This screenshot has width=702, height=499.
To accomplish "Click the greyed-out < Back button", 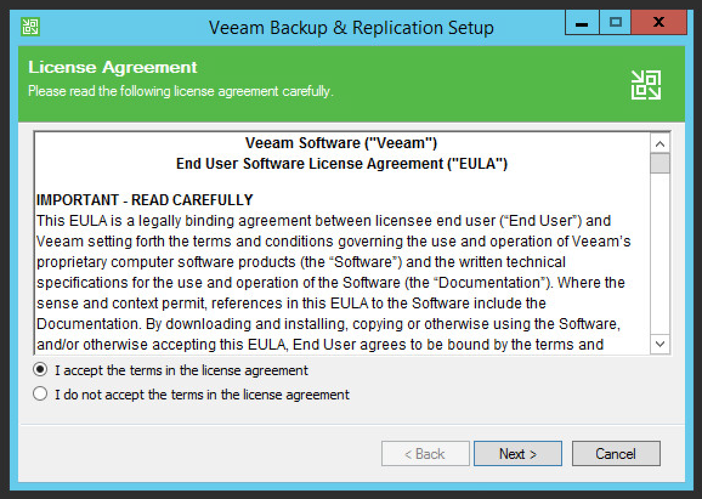I will [425, 453].
